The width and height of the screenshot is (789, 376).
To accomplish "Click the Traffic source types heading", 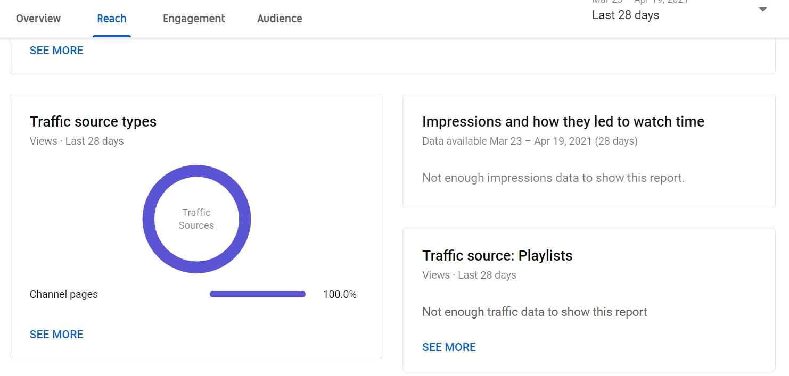I will tap(93, 122).
